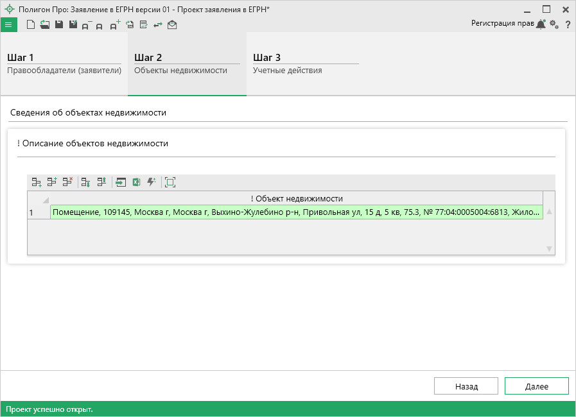Create a new blank document
This screenshot has width=576, height=417.
pos(30,24)
